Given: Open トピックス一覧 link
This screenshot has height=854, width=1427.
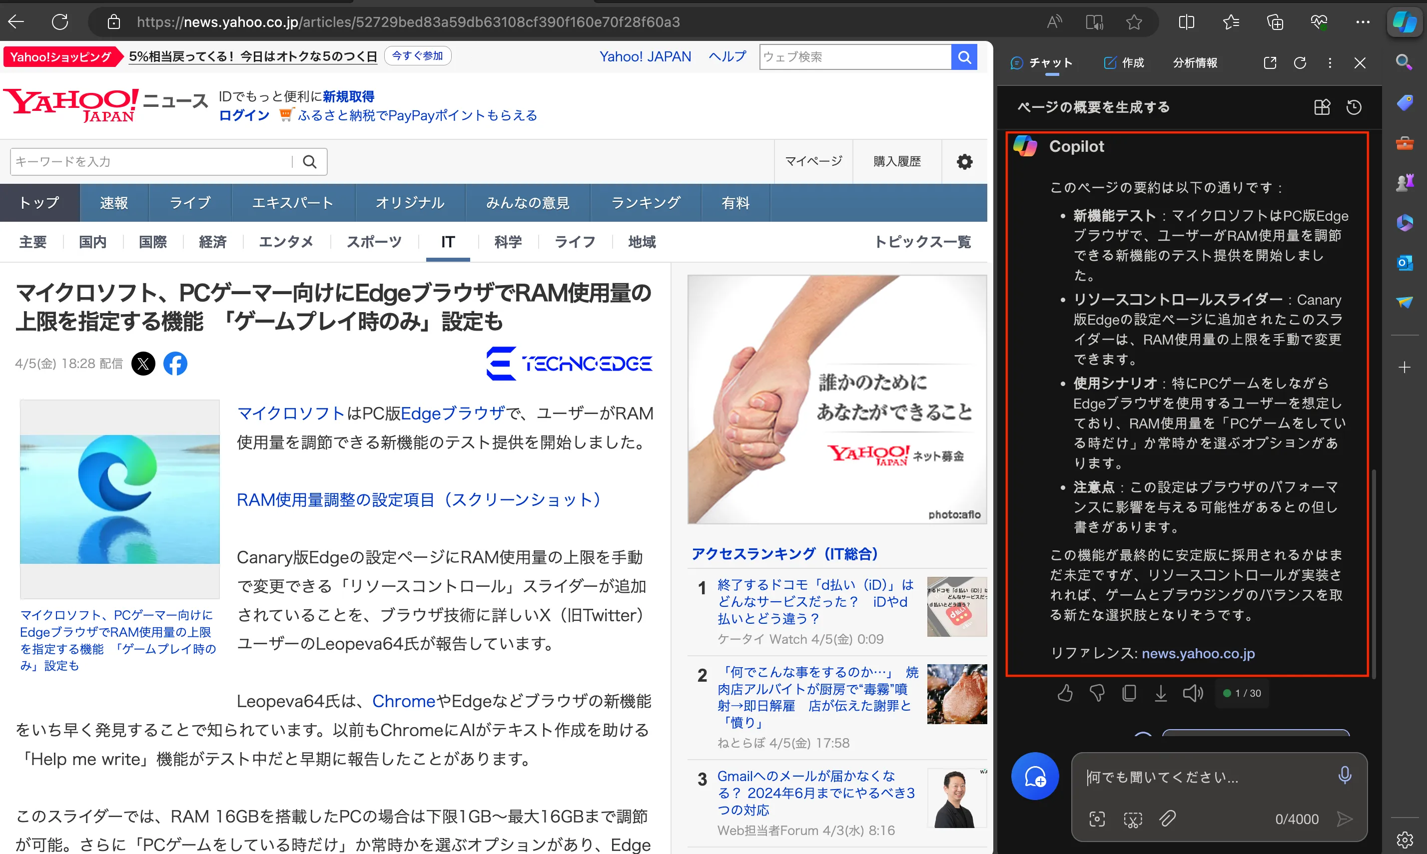Looking at the screenshot, I should (x=923, y=242).
